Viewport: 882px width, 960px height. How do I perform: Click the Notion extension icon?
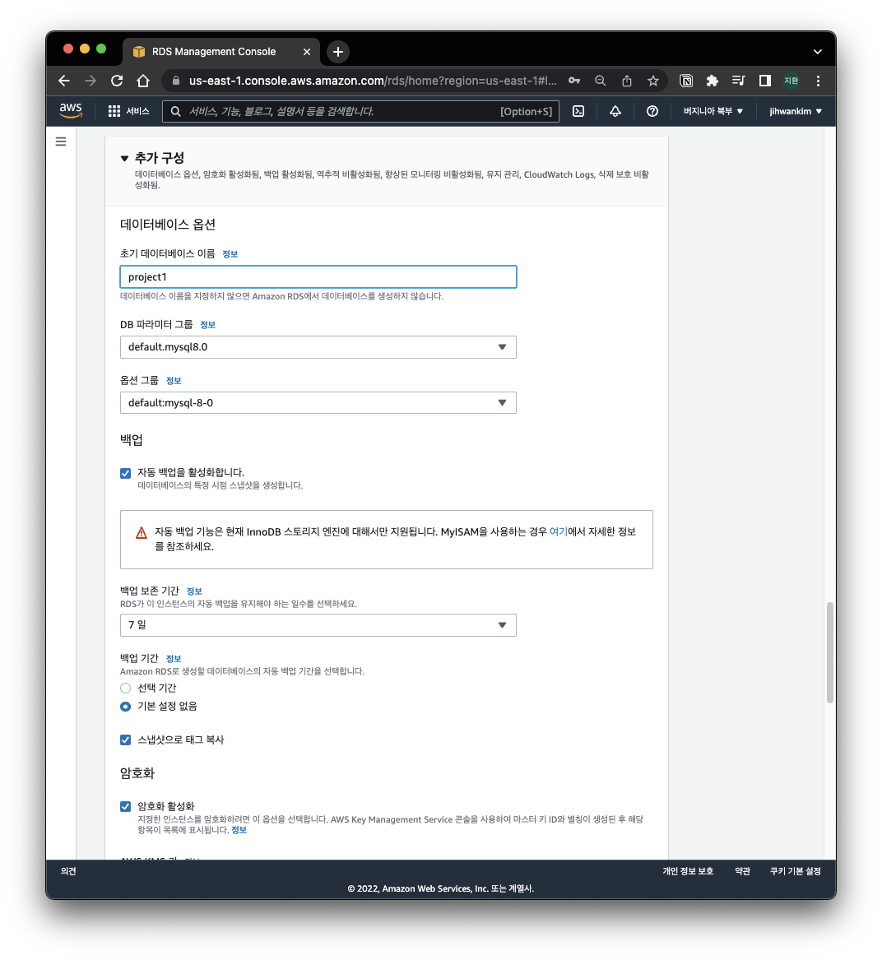[686, 81]
